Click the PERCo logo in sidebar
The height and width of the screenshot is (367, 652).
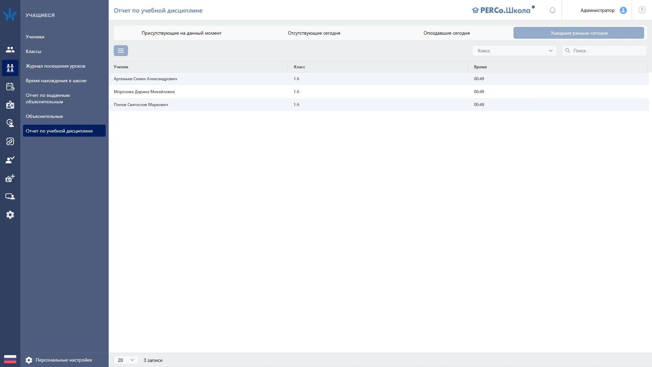pos(10,15)
